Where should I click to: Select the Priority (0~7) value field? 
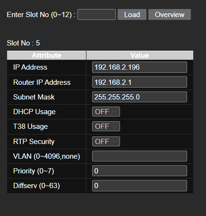point(139,171)
